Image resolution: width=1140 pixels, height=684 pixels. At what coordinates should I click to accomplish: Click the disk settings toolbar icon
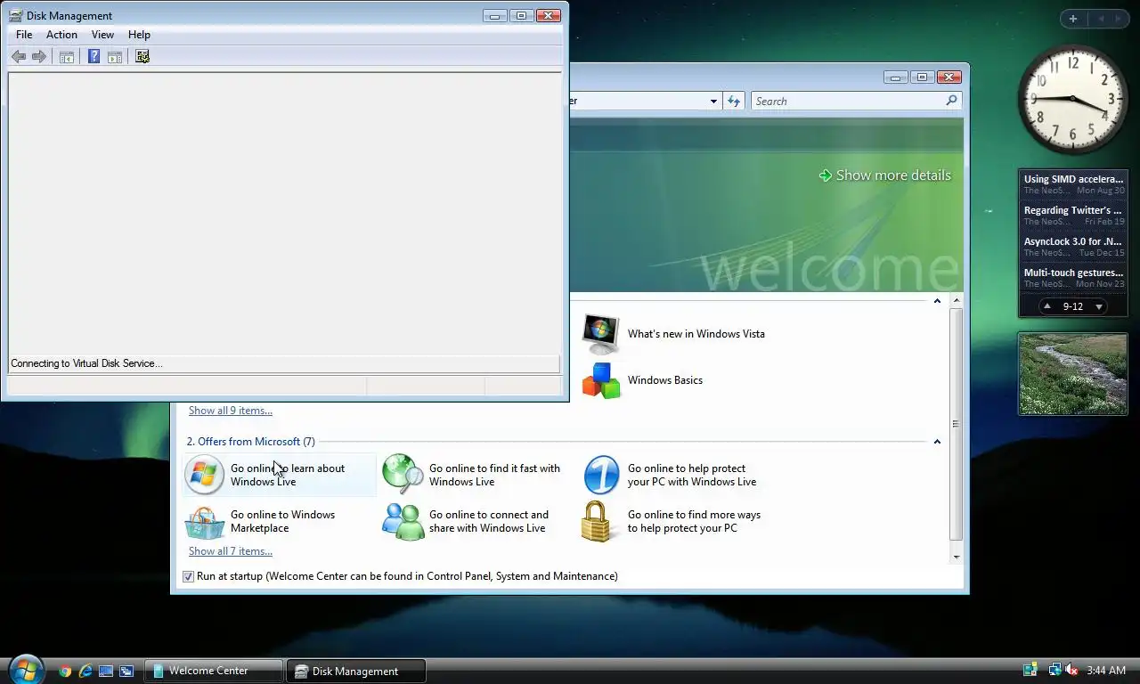point(142,57)
